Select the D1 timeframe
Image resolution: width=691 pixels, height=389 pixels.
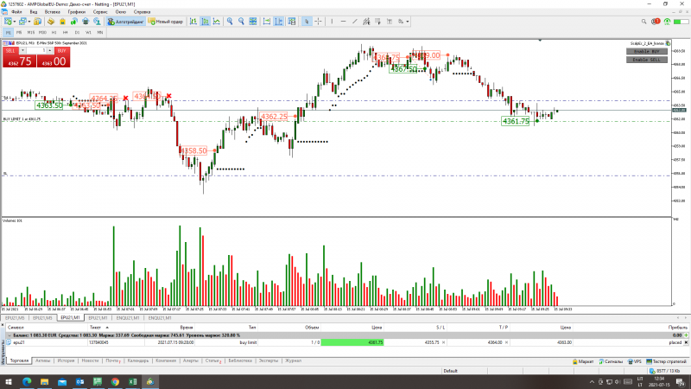(x=77, y=33)
